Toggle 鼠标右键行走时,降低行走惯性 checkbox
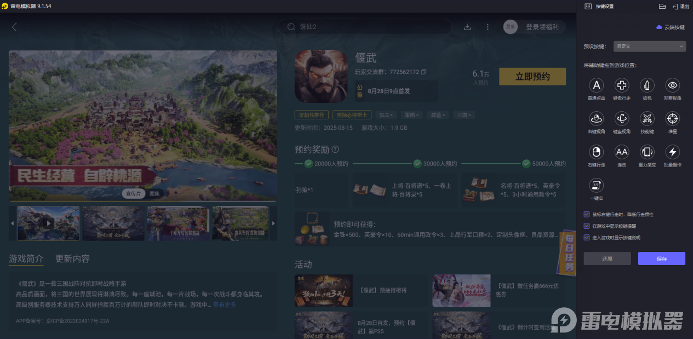This screenshot has height=339, width=693. (x=587, y=214)
